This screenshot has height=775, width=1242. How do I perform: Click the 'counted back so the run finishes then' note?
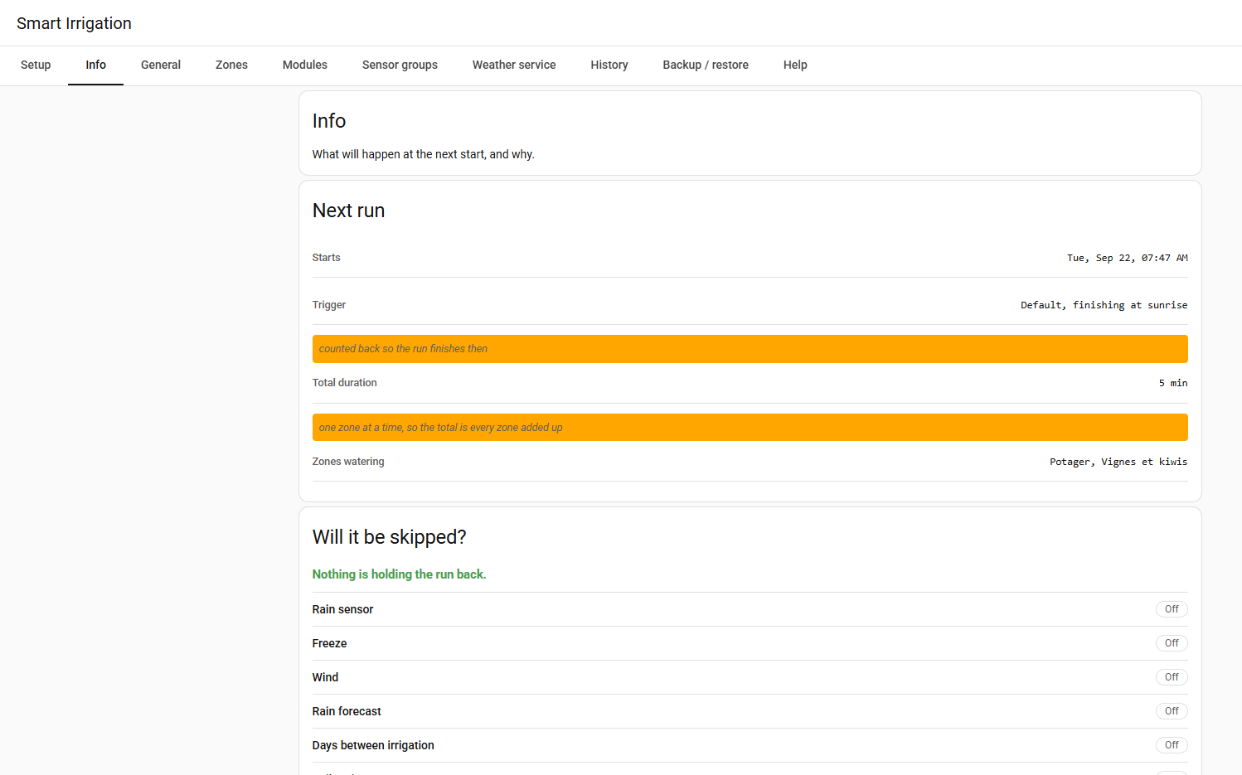pos(750,349)
